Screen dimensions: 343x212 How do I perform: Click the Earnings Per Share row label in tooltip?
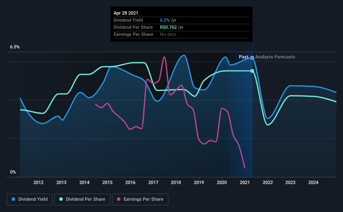[133, 34]
